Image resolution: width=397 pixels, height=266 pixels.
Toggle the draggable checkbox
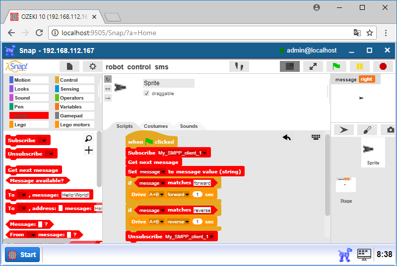146,93
